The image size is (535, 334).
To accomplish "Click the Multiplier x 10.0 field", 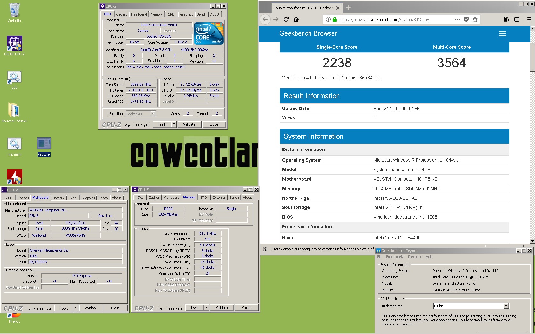I will pos(141,90).
